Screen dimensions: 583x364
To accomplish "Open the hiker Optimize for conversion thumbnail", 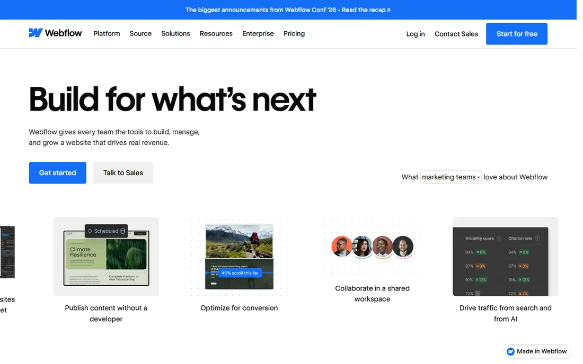I will click(x=239, y=257).
